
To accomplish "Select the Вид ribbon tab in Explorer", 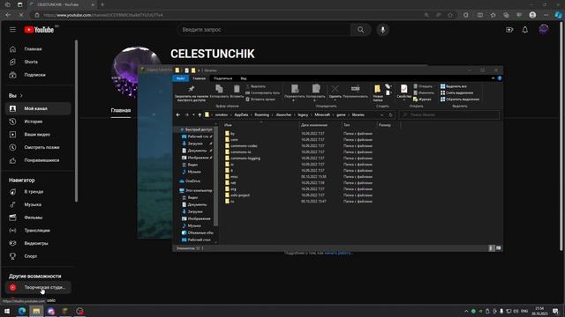I will pyautogui.click(x=244, y=78).
